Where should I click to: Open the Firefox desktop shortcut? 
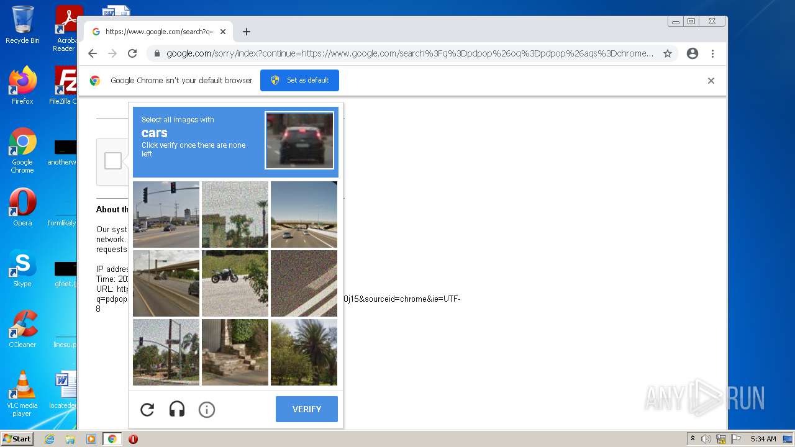[x=22, y=86]
